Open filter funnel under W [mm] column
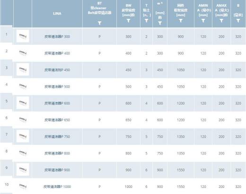The image size is (246, 194). pos(160,23)
